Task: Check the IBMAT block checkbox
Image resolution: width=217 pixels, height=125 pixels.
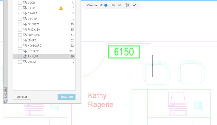Action: [20, 40]
